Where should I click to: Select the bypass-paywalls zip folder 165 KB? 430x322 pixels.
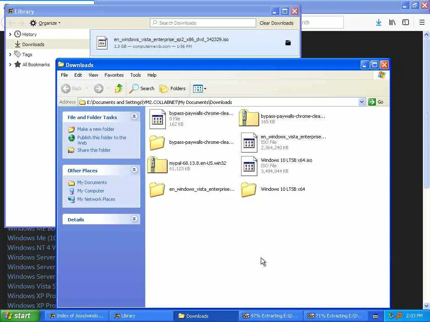pyautogui.click(x=249, y=118)
